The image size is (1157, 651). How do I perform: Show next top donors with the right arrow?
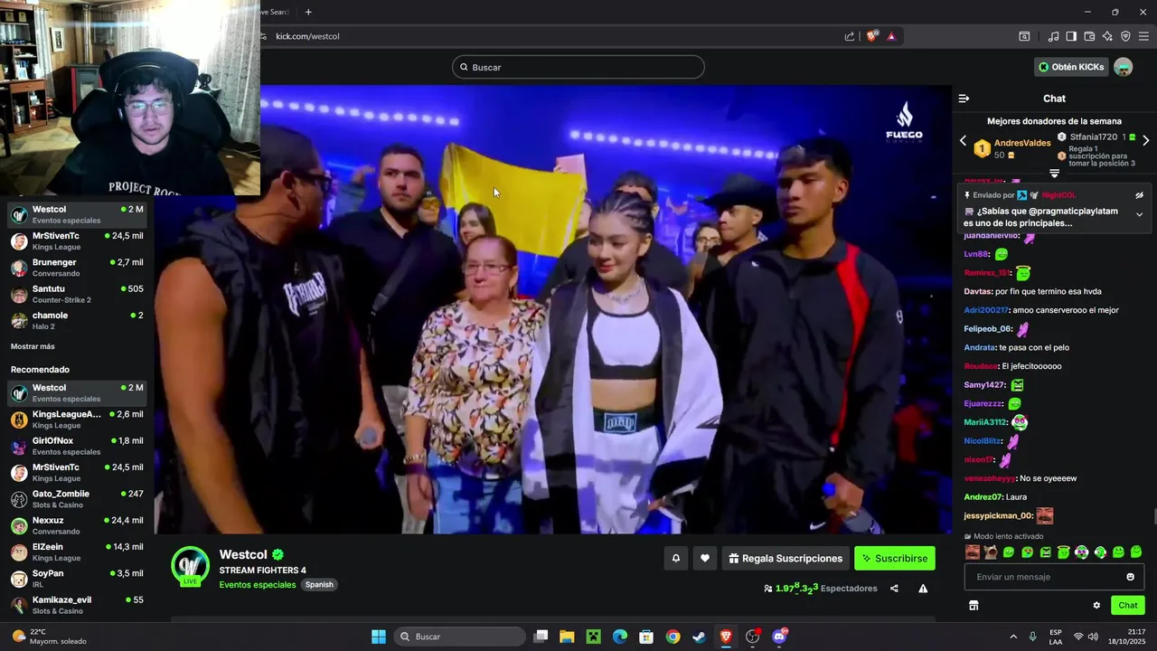[x=1145, y=140]
